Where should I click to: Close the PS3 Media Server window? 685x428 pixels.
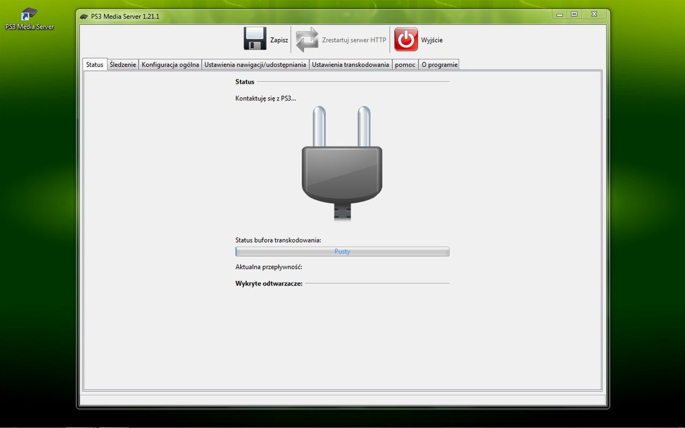coord(595,14)
